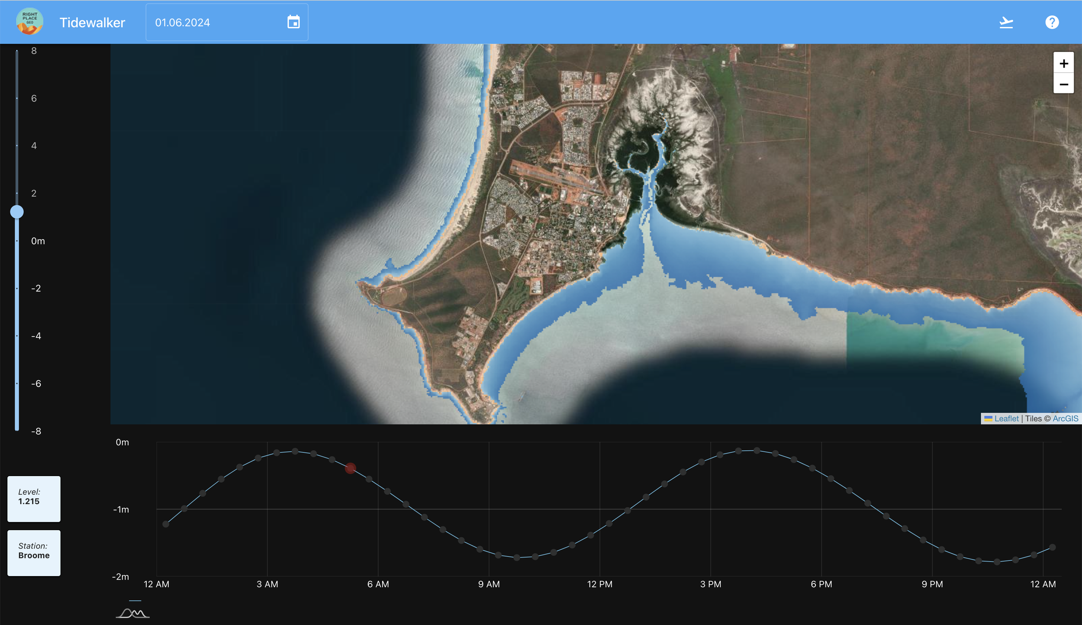Open the Leaflet attribution link
The height and width of the screenshot is (625, 1082).
point(1006,419)
